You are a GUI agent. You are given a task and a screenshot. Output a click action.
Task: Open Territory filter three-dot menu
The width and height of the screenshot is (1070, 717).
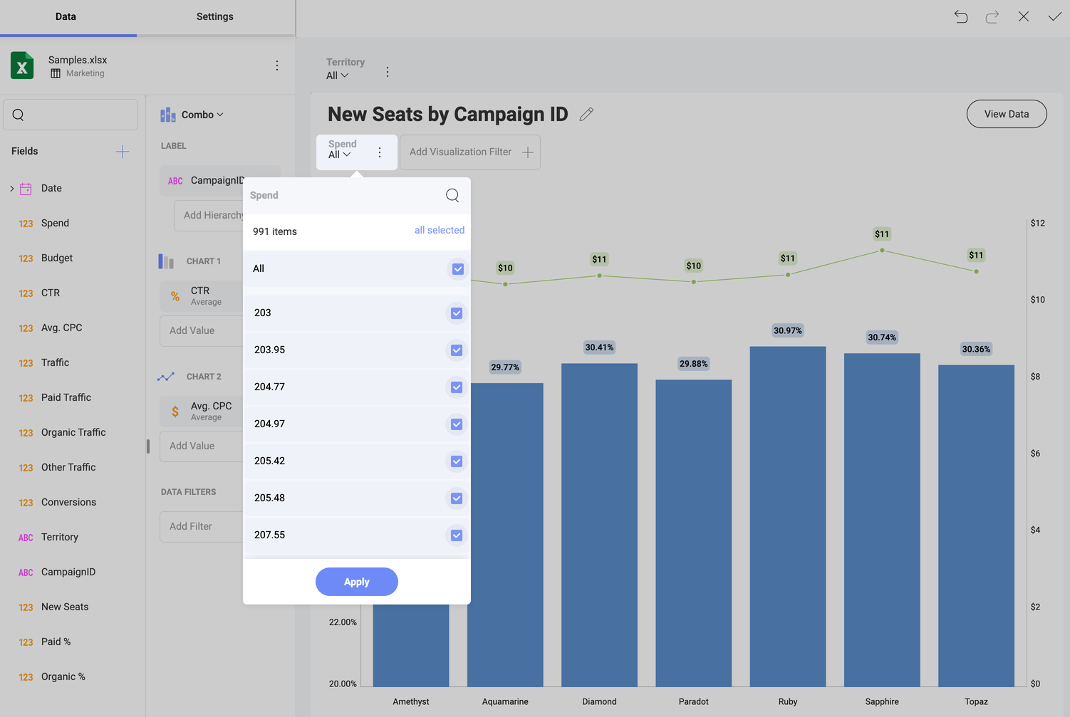coord(388,72)
